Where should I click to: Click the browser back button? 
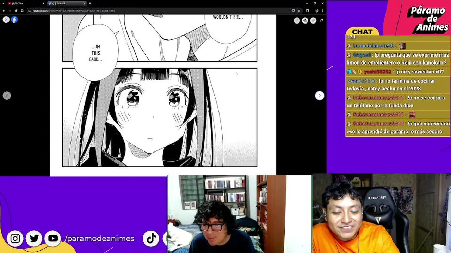[4, 11]
